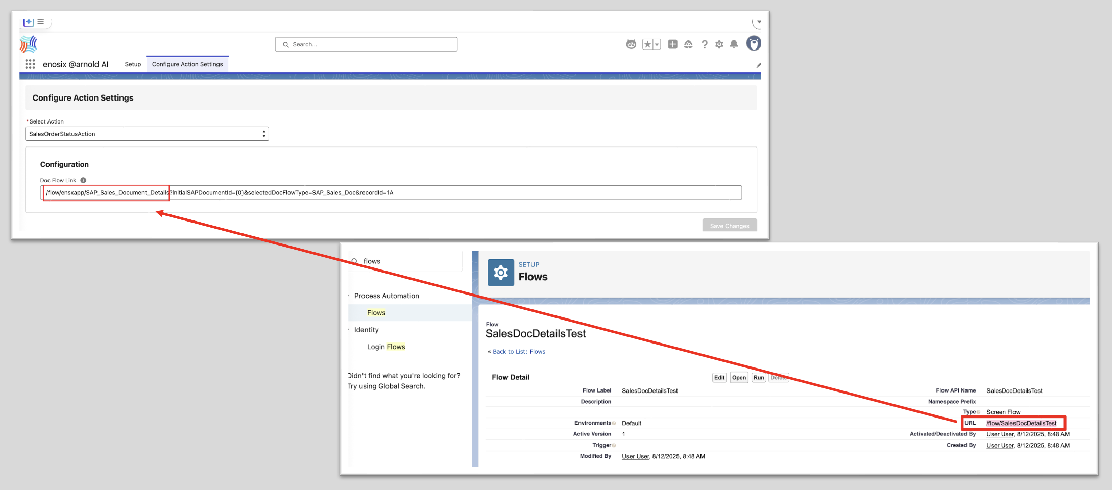Switch to the Setup tab
1112x490 pixels.
click(x=133, y=64)
